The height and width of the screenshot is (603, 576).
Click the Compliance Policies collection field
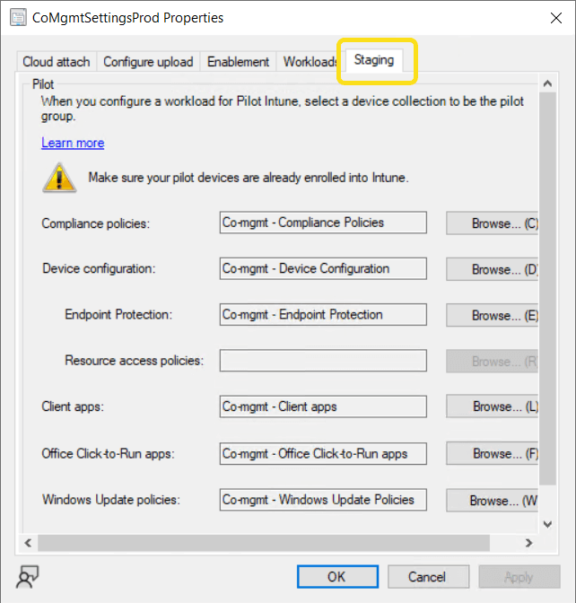pos(323,223)
